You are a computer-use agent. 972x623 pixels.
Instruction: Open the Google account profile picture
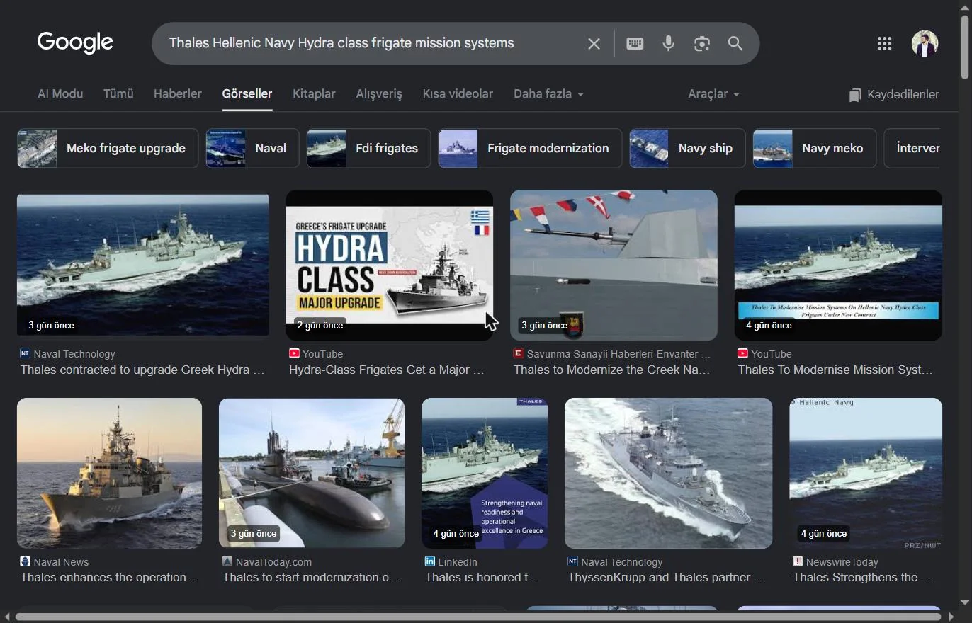click(x=925, y=44)
